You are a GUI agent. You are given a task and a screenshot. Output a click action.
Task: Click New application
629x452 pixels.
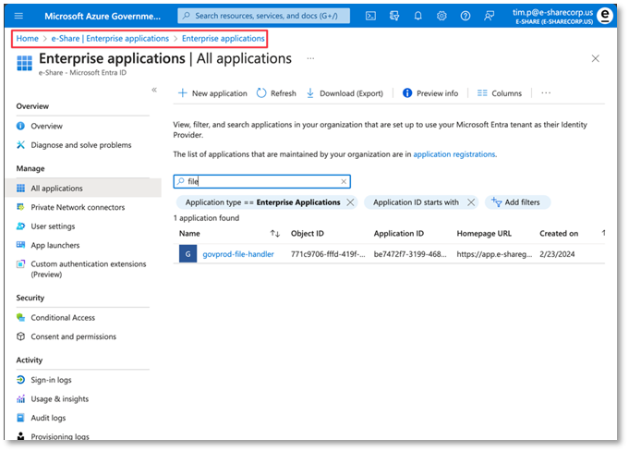212,93
